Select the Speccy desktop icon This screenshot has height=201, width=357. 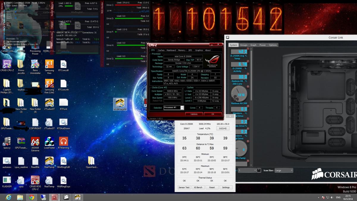coord(7,144)
